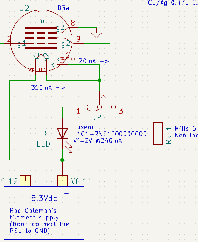Click the ground symbol near pin 8
The width and height of the screenshot is (198, 242).
(96, 35)
